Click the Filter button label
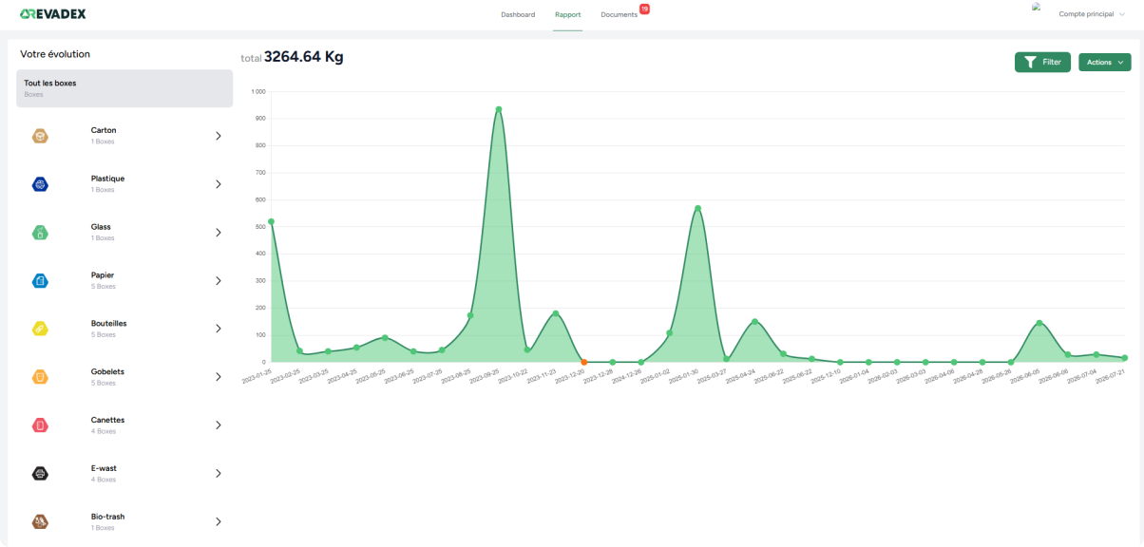 [x=1052, y=62]
